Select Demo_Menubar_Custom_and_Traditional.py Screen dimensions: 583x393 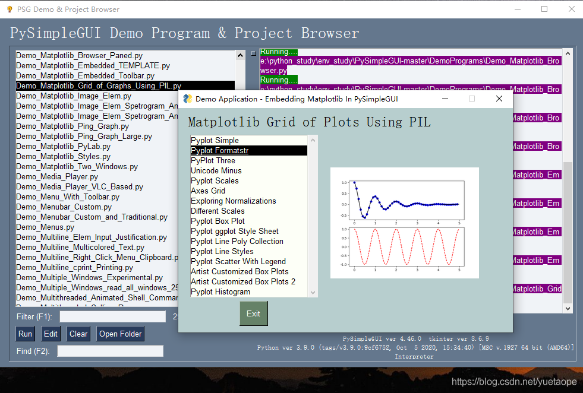coord(97,217)
